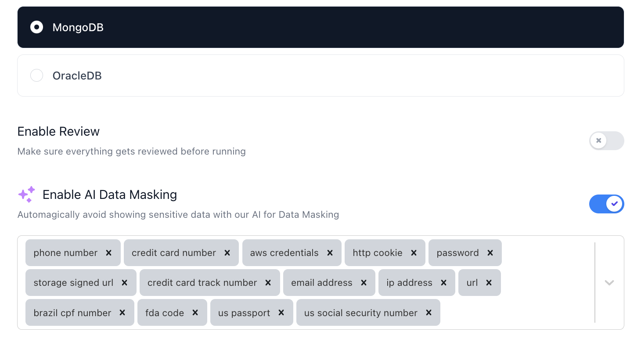Remove the url tag
The image size is (641, 346).
489,283
